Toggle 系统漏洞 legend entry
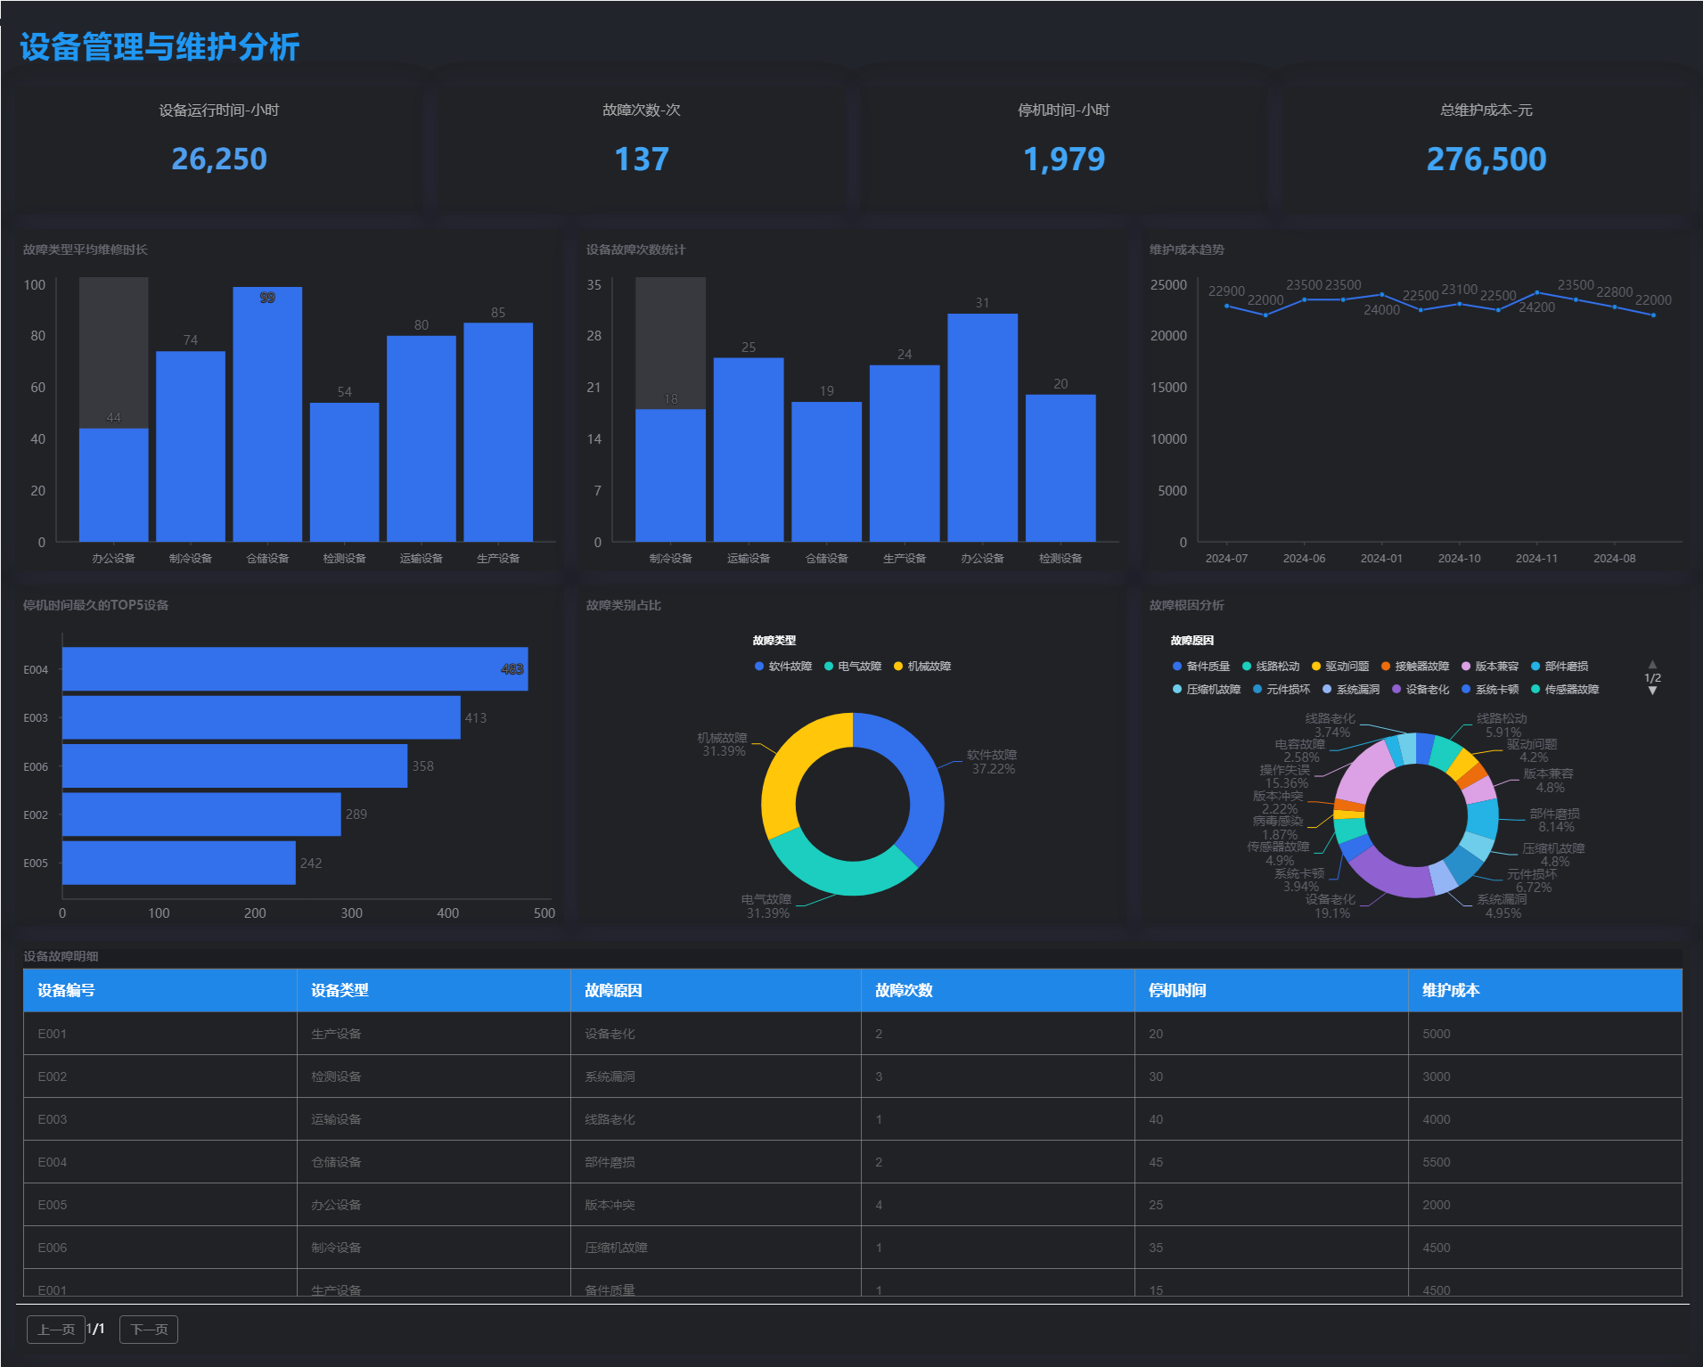Screen dimensions: 1703x1367 click(1351, 690)
